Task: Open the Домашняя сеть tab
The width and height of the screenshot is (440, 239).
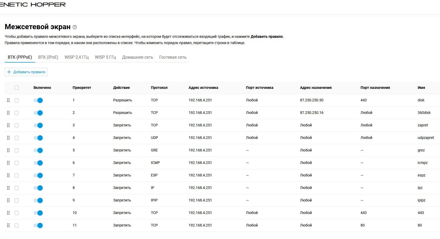Action: 137,57
